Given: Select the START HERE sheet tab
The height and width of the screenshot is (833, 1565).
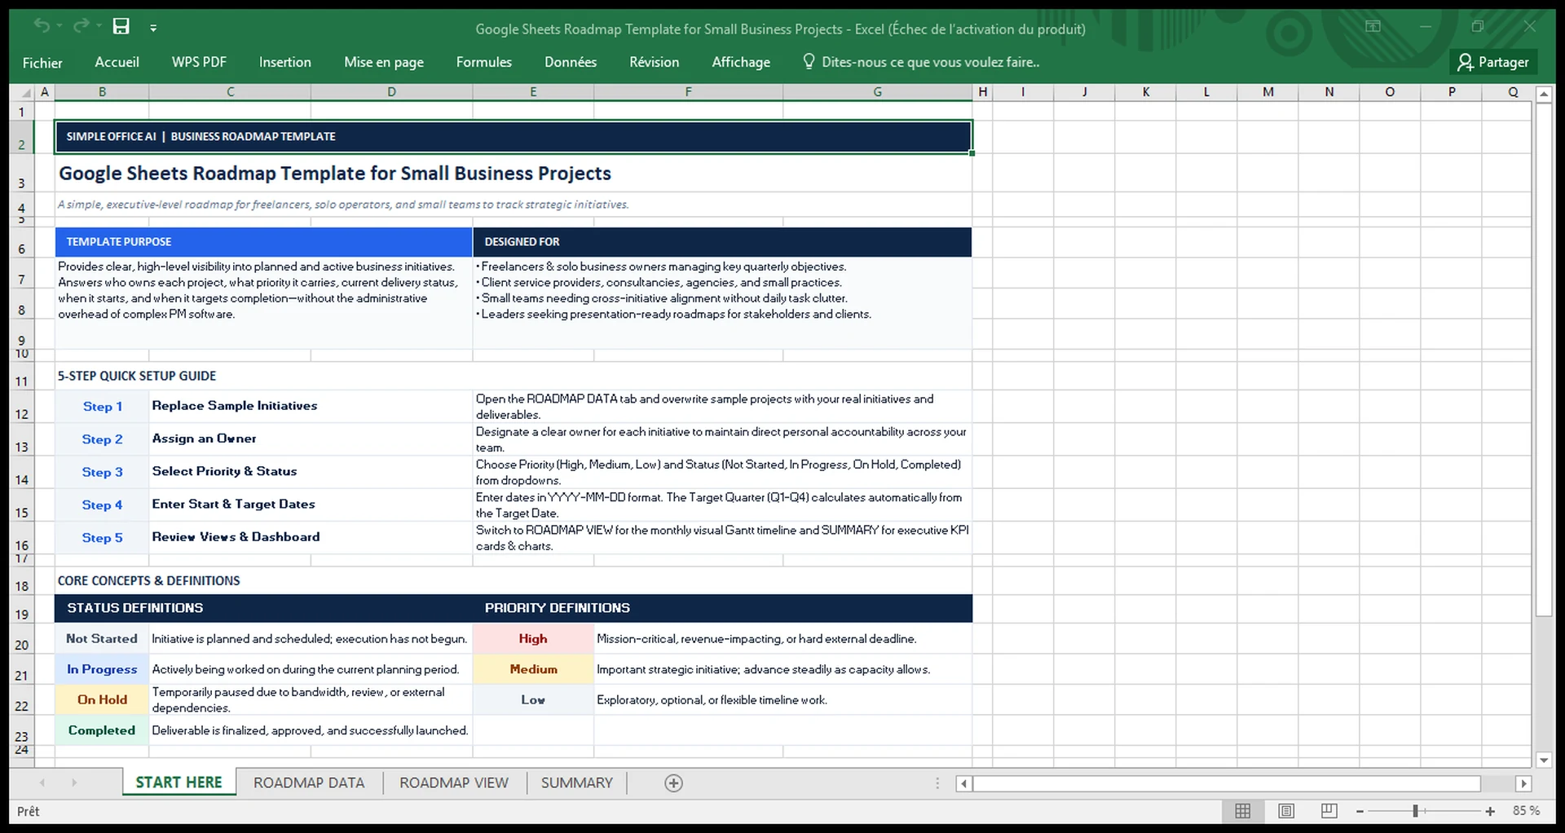Looking at the screenshot, I should point(179,782).
